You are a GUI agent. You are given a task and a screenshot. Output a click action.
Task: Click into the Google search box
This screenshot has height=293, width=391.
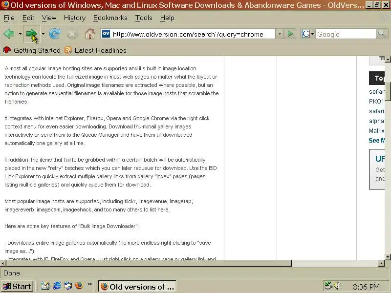(346, 34)
